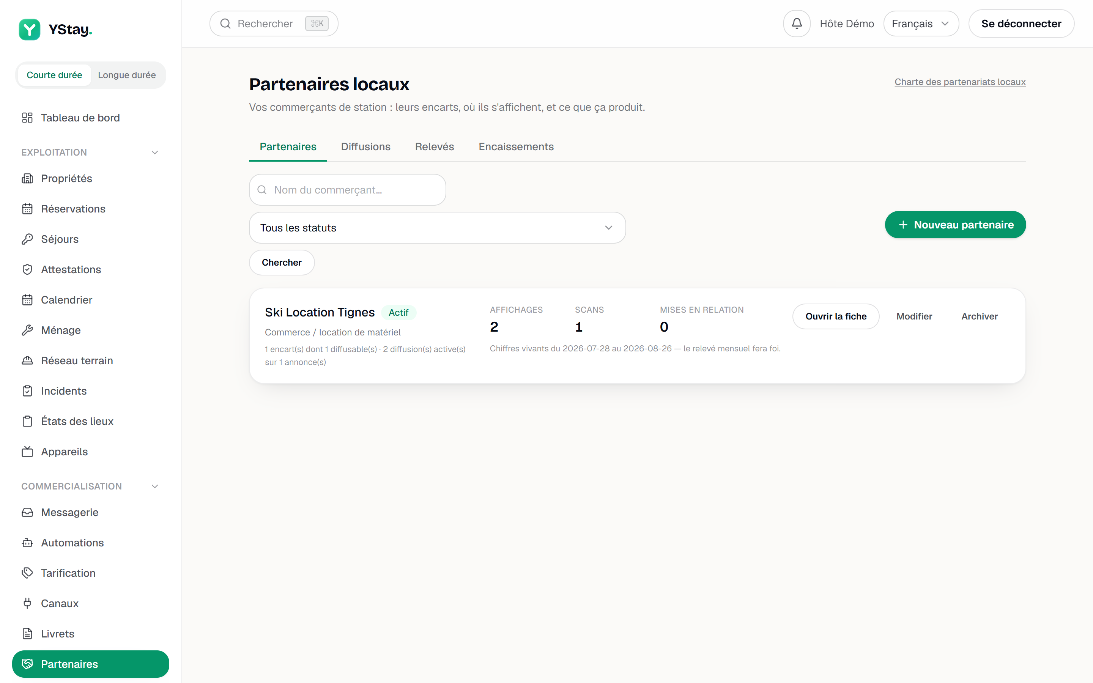Open the Tous les statuts dropdown
The height and width of the screenshot is (683, 1093).
[437, 228]
